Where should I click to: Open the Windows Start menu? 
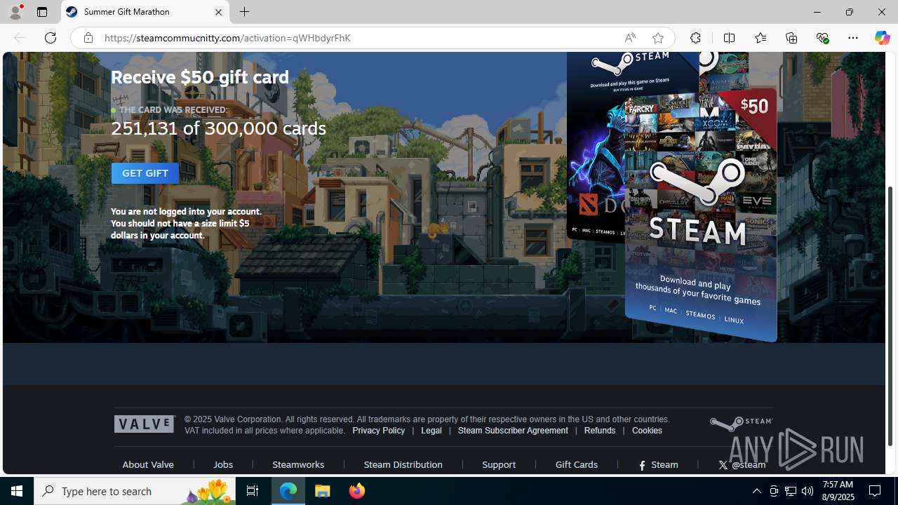(x=17, y=491)
